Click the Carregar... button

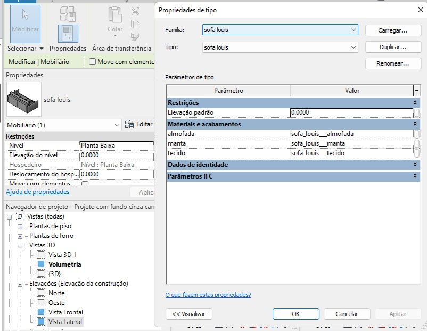point(393,30)
